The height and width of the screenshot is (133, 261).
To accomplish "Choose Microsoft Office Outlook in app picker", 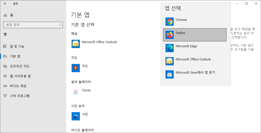I will (x=195, y=61).
